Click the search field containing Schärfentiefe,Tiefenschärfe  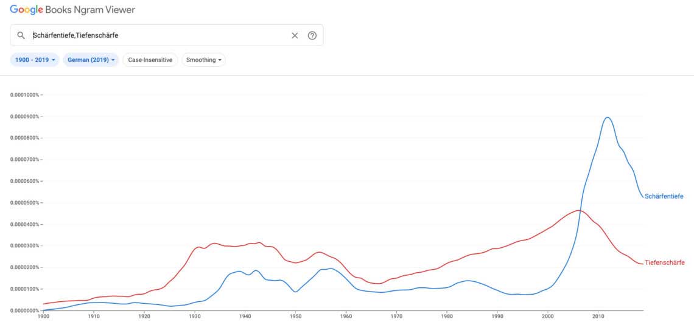158,36
